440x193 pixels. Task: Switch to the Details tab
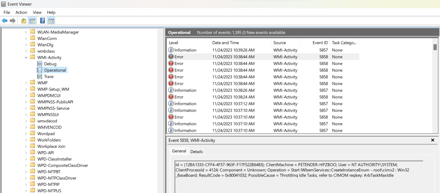pos(197,151)
